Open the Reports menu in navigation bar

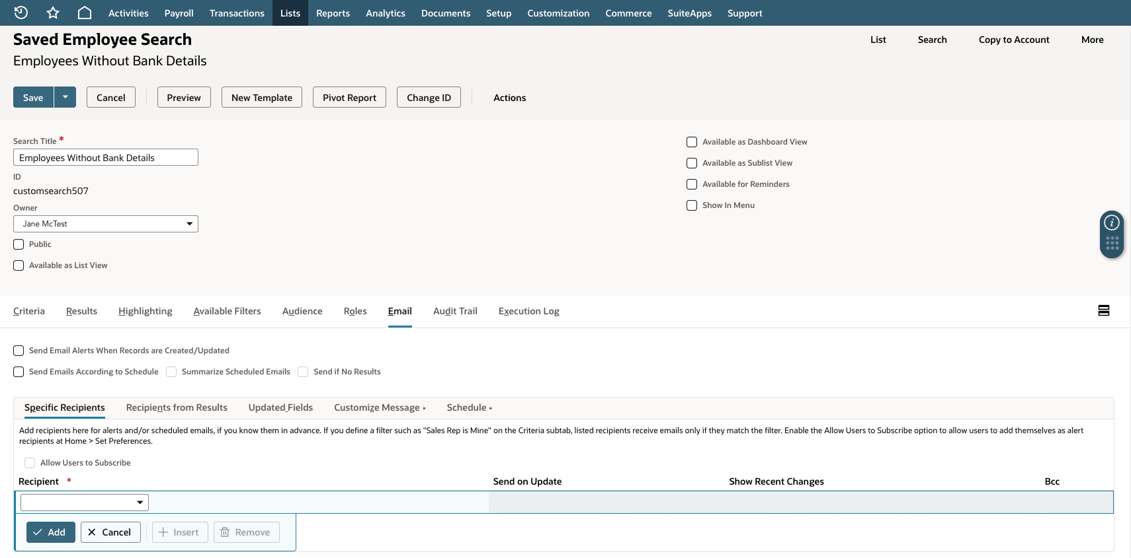pyautogui.click(x=333, y=13)
